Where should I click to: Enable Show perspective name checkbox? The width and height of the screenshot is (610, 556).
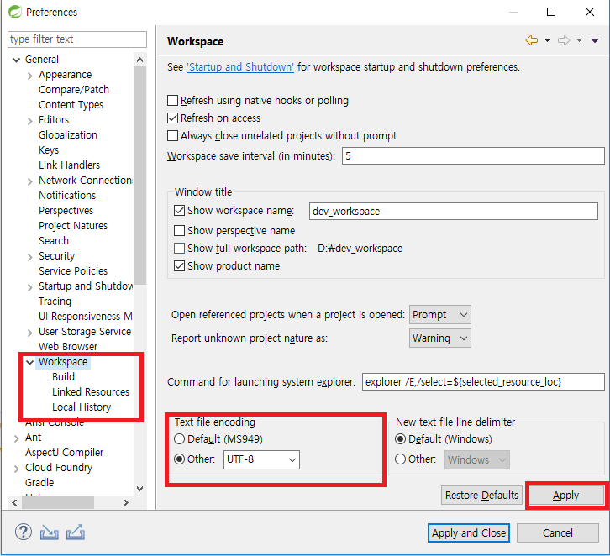point(179,231)
